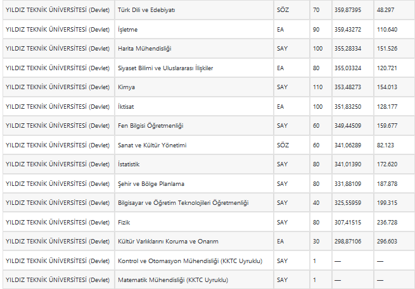Click Bilgisayar ve Öğretim Teknolojileri Öğretmenliği
The height and width of the screenshot is (289, 415).
[x=183, y=203]
